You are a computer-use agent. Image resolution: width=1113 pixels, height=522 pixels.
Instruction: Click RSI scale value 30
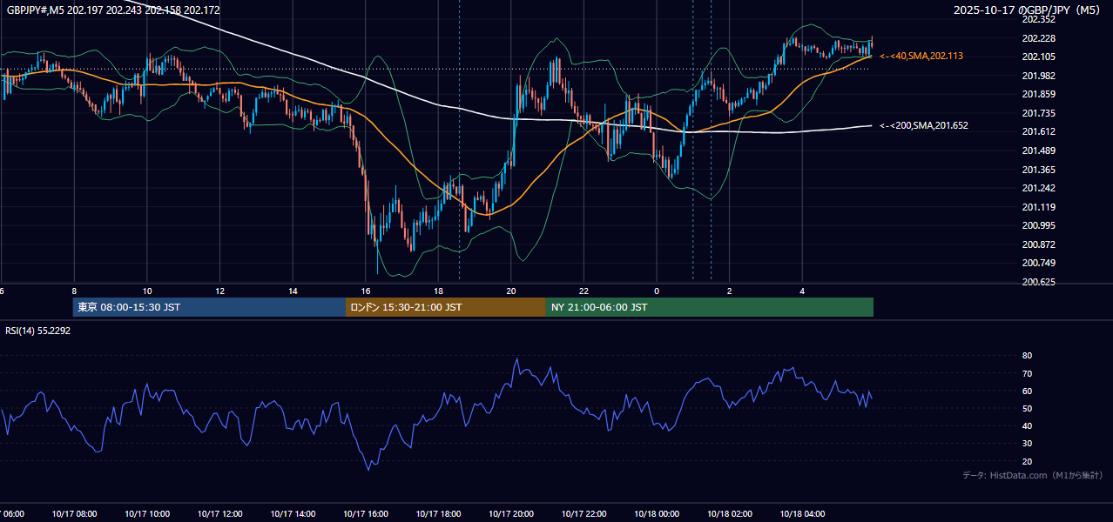(1027, 444)
